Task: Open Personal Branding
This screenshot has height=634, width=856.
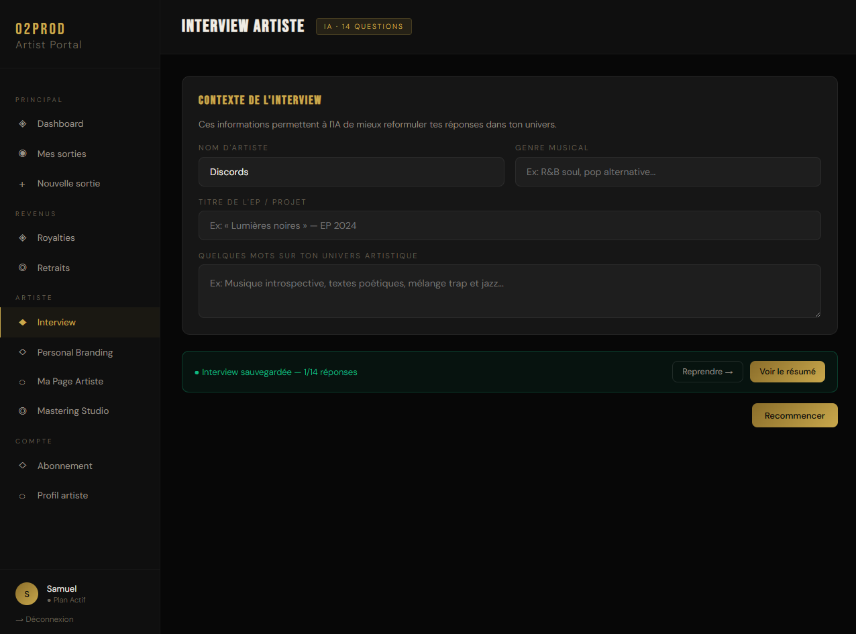Action: [80, 352]
